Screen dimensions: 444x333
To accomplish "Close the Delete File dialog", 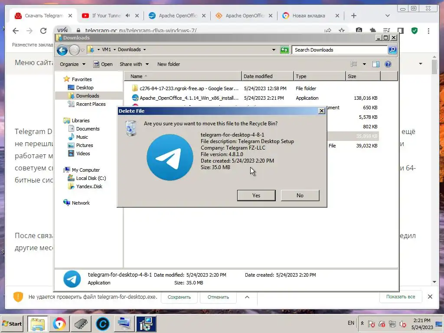I will pos(322,111).
